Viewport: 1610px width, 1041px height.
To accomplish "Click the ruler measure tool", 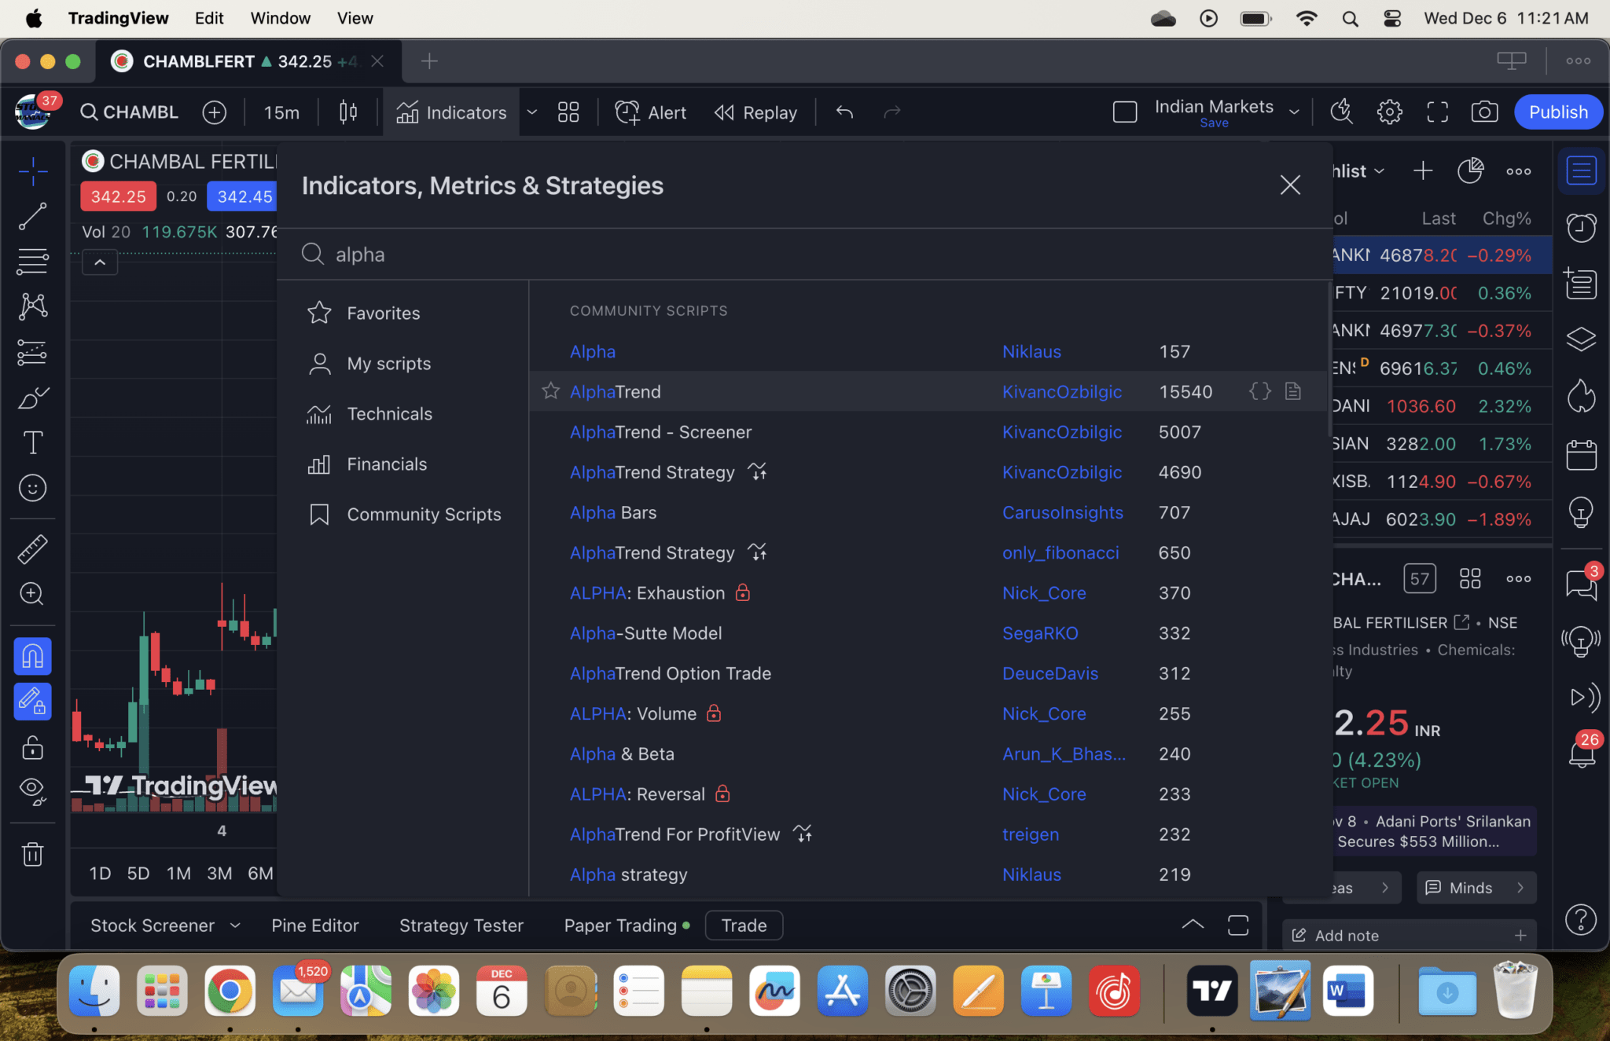I will click(x=32, y=549).
